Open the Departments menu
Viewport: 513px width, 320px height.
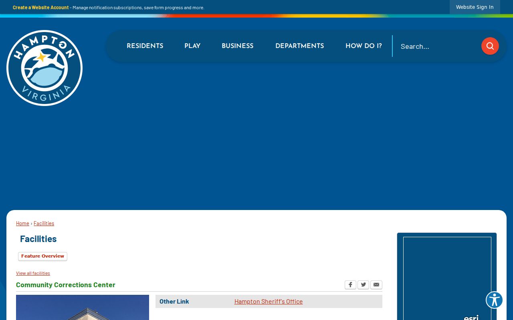pos(299,46)
